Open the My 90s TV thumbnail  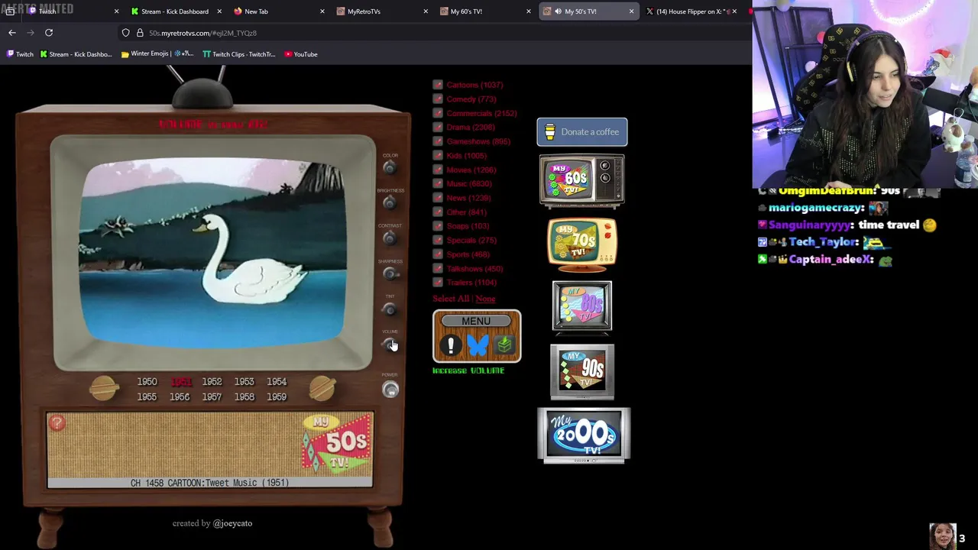pyautogui.click(x=582, y=371)
